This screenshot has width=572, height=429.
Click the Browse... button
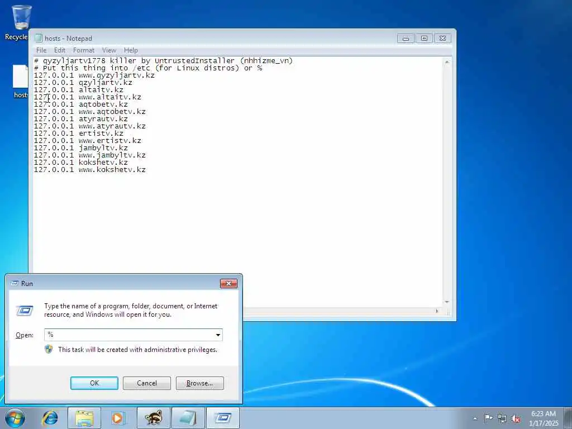point(199,383)
